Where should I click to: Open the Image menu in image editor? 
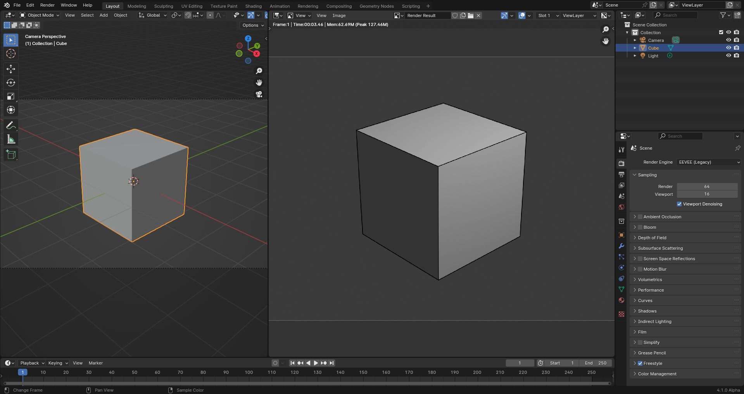(339, 16)
